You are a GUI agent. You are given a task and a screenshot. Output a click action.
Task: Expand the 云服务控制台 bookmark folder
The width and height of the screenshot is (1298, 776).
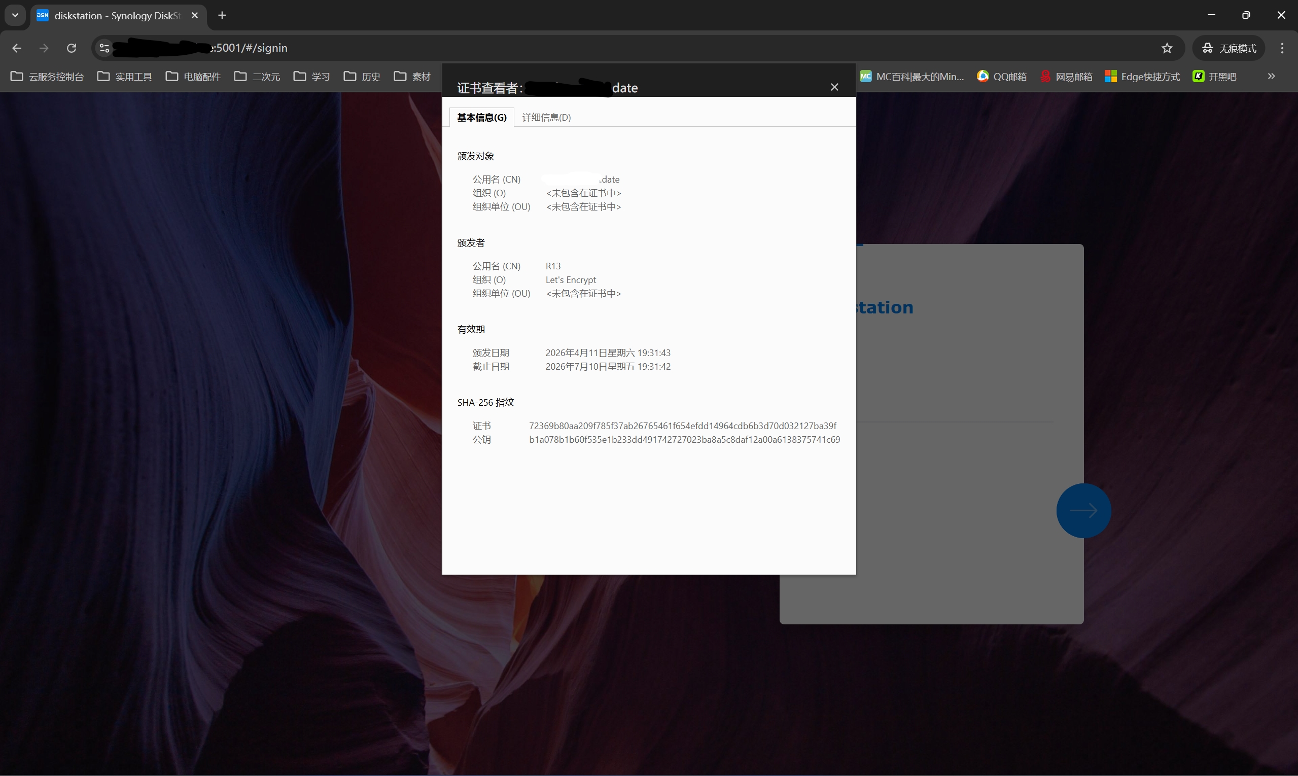tap(47, 77)
